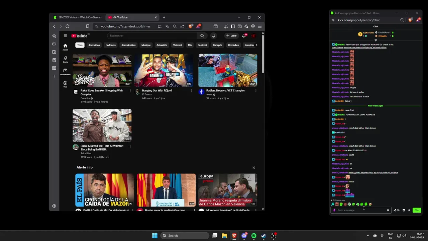The image size is (428, 241).
Task: Select the Valorant filter chip
Action: 178,45
